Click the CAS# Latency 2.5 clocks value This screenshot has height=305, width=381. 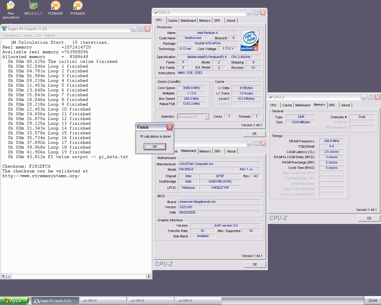(x=332, y=152)
